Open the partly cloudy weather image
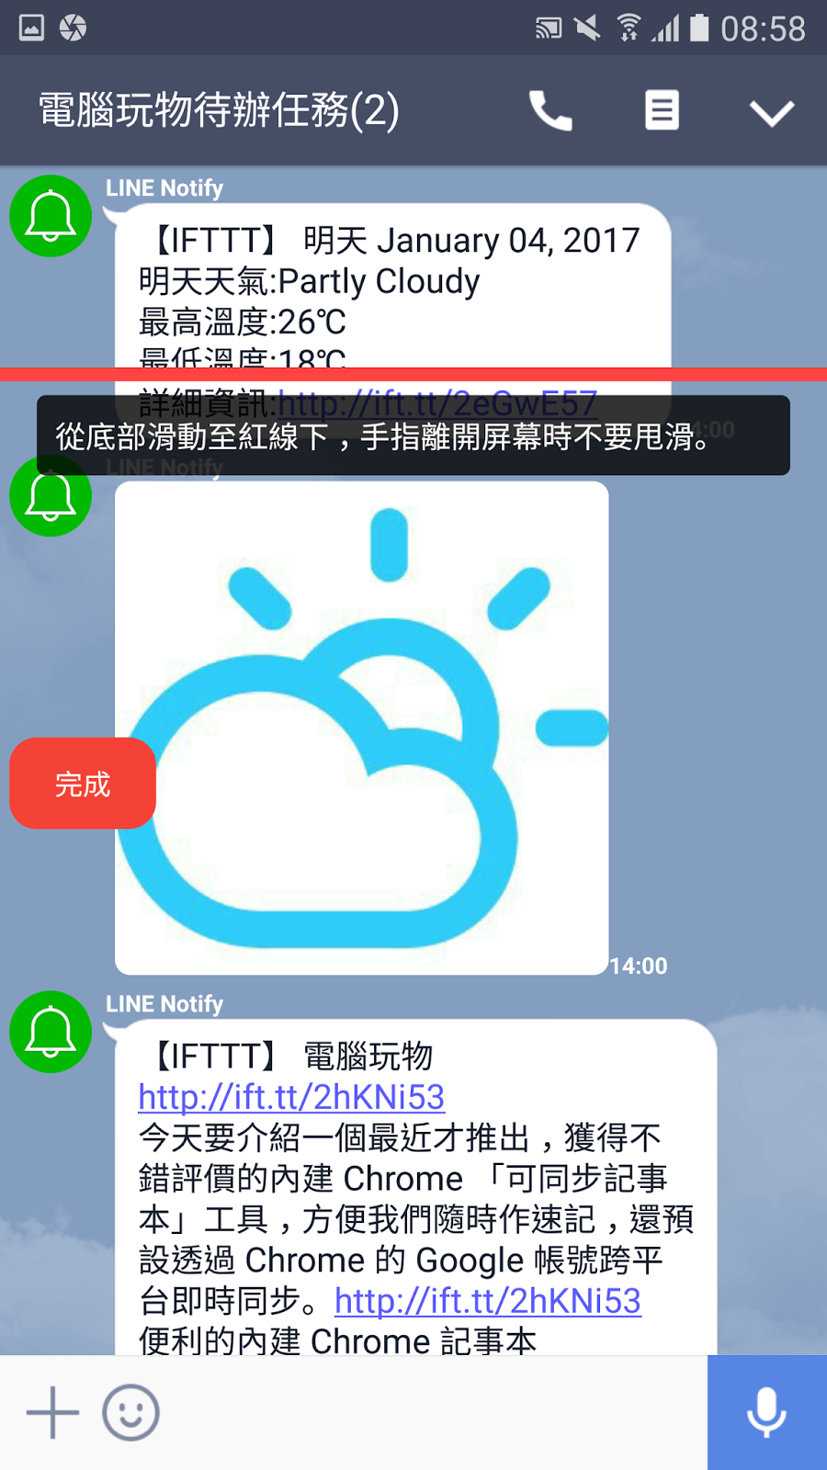Viewport: 827px width, 1470px height. coord(362,728)
